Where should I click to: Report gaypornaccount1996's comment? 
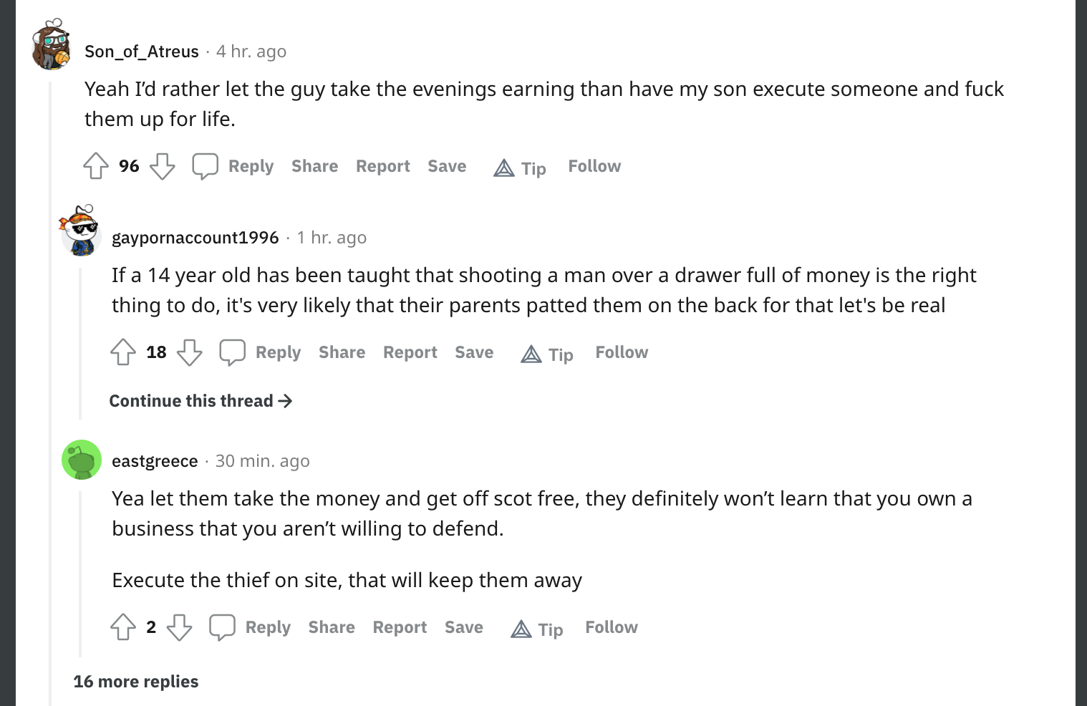coord(410,352)
